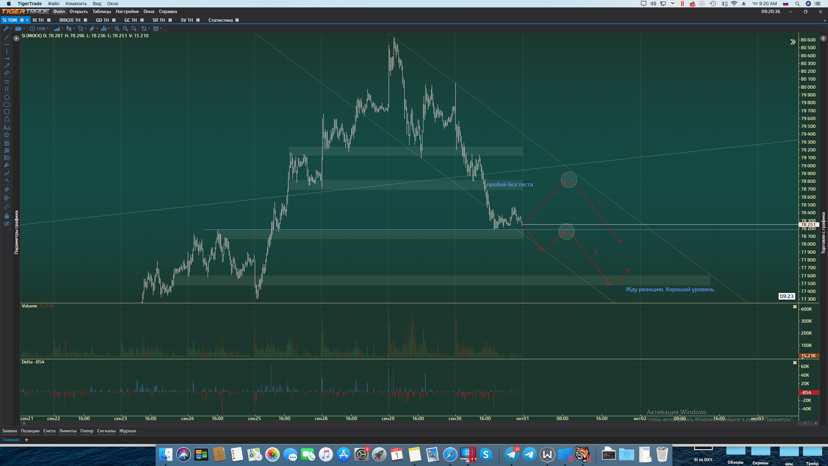Open the wrench settings dropdown

(x=7, y=28)
